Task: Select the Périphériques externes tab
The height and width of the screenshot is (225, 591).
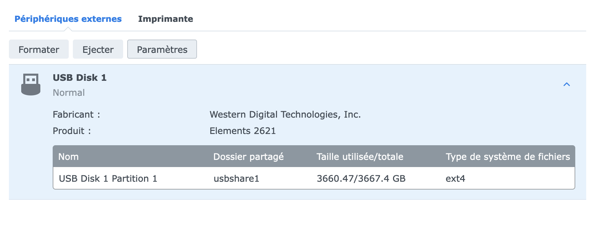Action: click(68, 19)
